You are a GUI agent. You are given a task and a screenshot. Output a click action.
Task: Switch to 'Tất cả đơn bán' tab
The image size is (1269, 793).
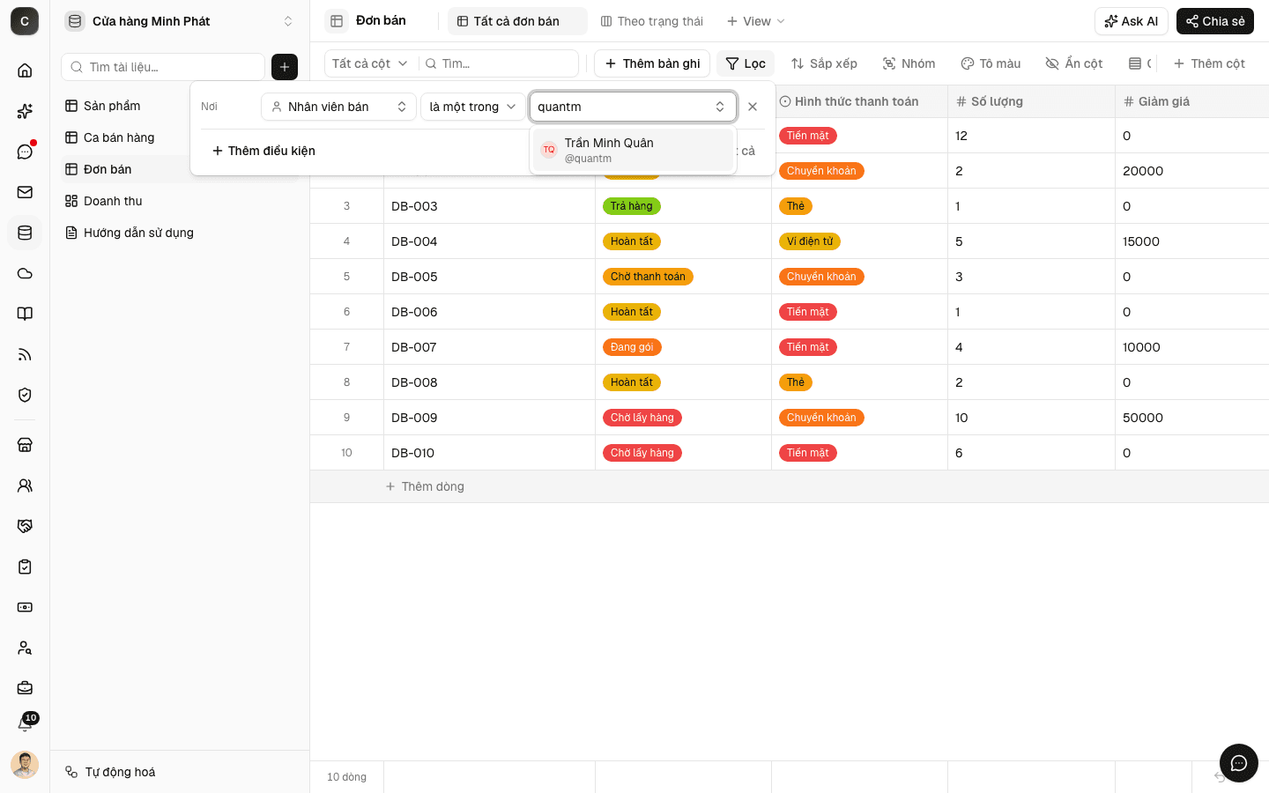point(517,21)
